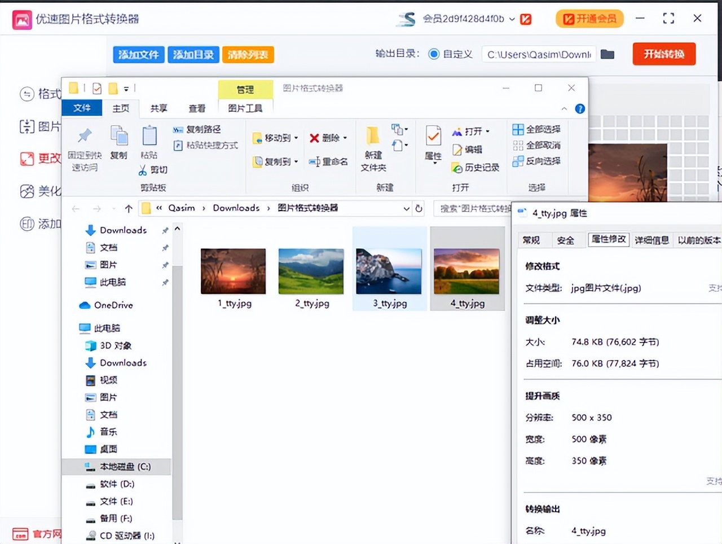The height and width of the screenshot is (544, 722).
Task: Collapse the Explorer ribbon with the chevron
Action: [564, 108]
